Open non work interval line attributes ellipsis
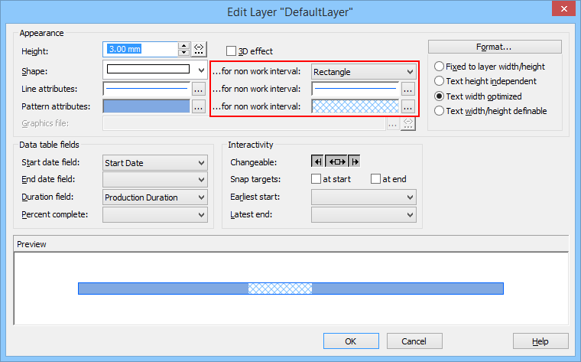581x362 pixels. [408, 89]
